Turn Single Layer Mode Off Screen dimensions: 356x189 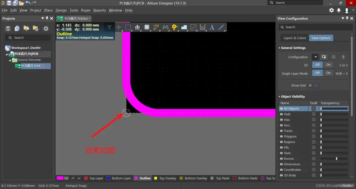(x=318, y=73)
